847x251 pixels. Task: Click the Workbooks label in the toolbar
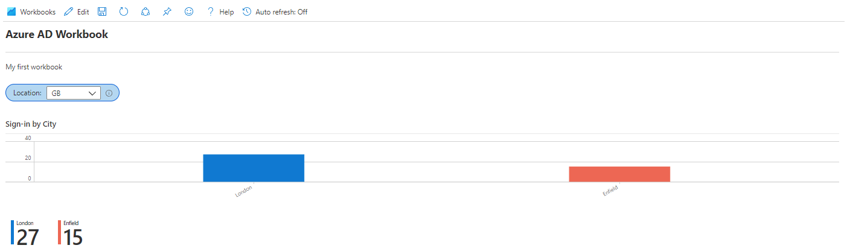pyautogui.click(x=37, y=11)
